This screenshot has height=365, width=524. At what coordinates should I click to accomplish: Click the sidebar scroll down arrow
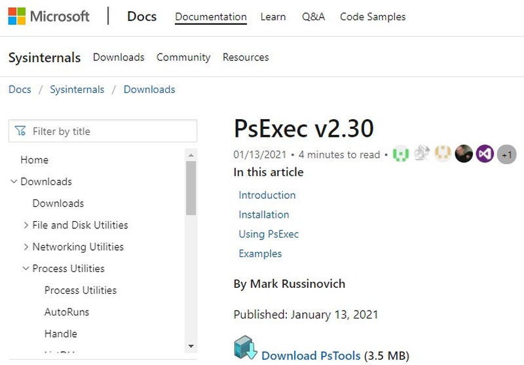pyautogui.click(x=191, y=345)
